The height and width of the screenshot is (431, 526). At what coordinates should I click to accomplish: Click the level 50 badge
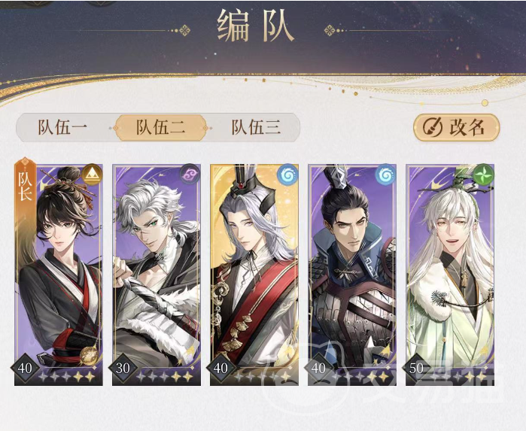[416, 369]
